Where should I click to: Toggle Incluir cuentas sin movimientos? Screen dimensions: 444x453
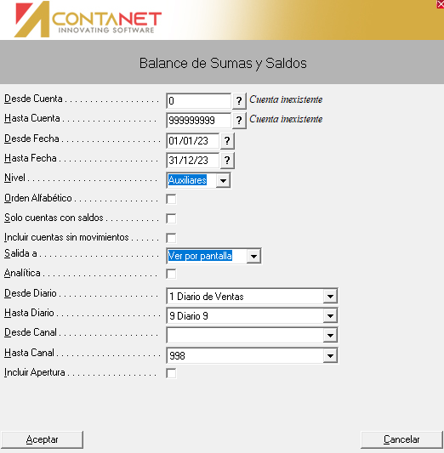(171, 238)
